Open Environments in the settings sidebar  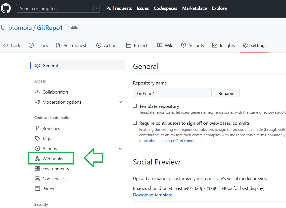click(79, 169)
